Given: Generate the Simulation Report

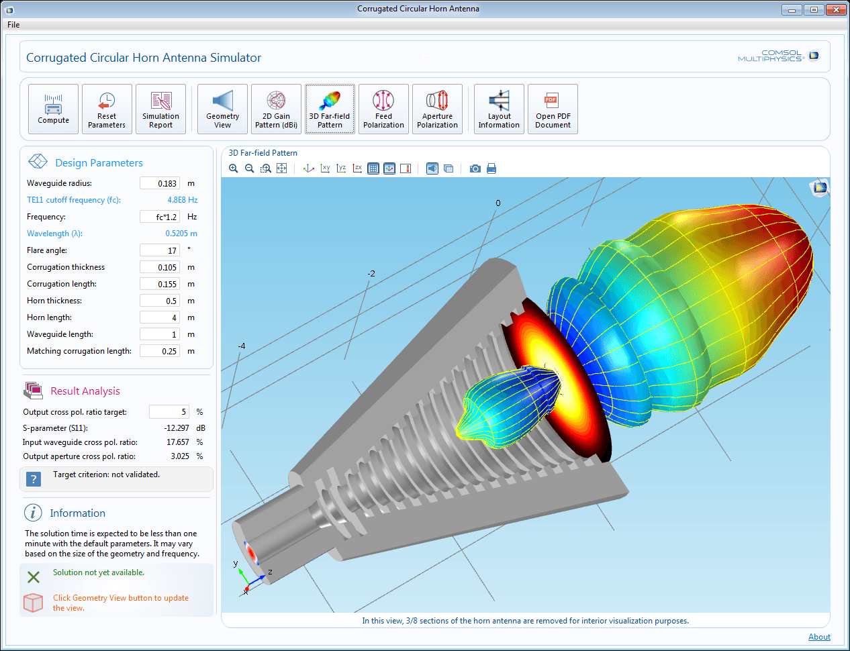Looking at the screenshot, I should [x=160, y=109].
